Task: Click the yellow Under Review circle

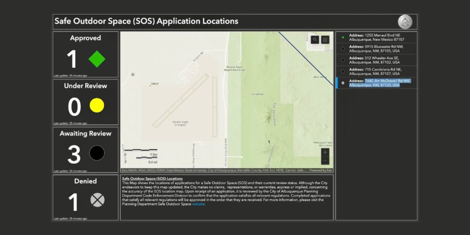Action: click(x=97, y=106)
